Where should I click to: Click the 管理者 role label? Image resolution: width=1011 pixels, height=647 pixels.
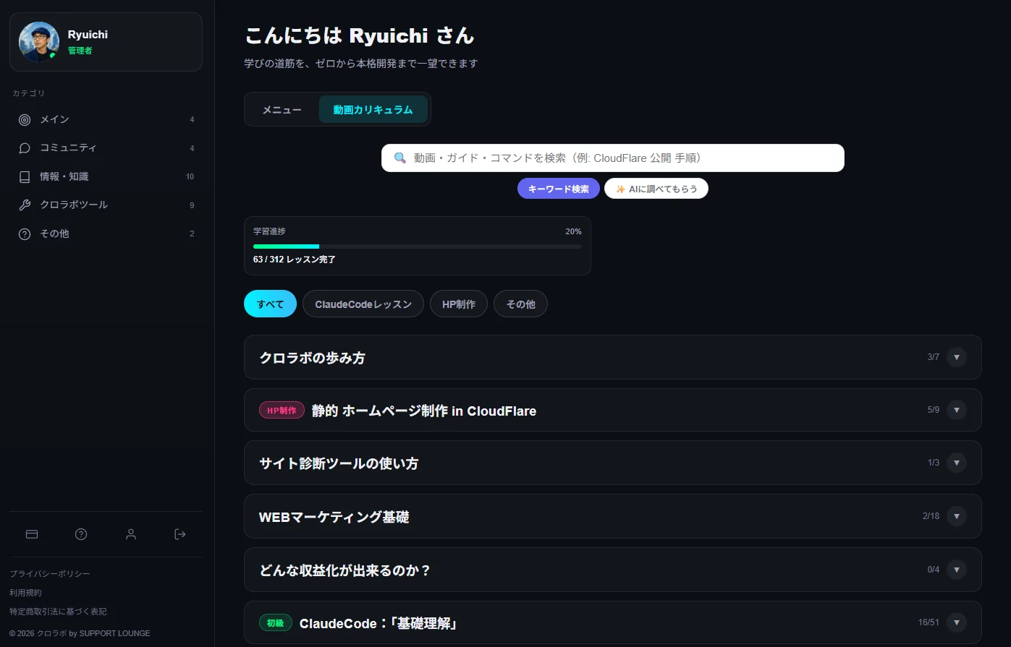(x=80, y=51)
